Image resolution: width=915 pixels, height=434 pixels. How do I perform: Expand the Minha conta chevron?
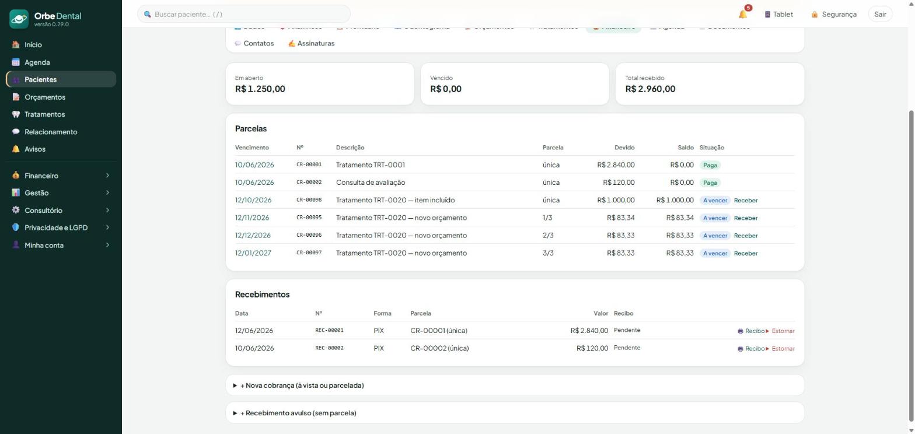(107, 245)
